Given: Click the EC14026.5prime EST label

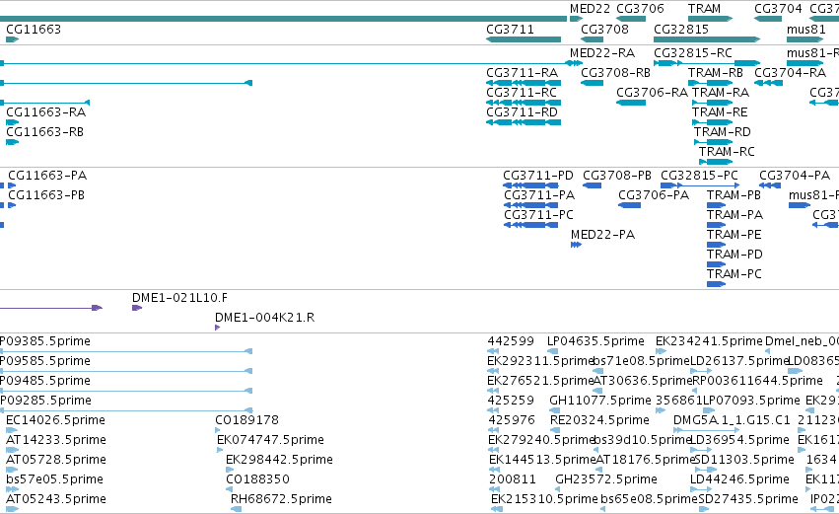Looking at the screenshot, I should point(55,420).
